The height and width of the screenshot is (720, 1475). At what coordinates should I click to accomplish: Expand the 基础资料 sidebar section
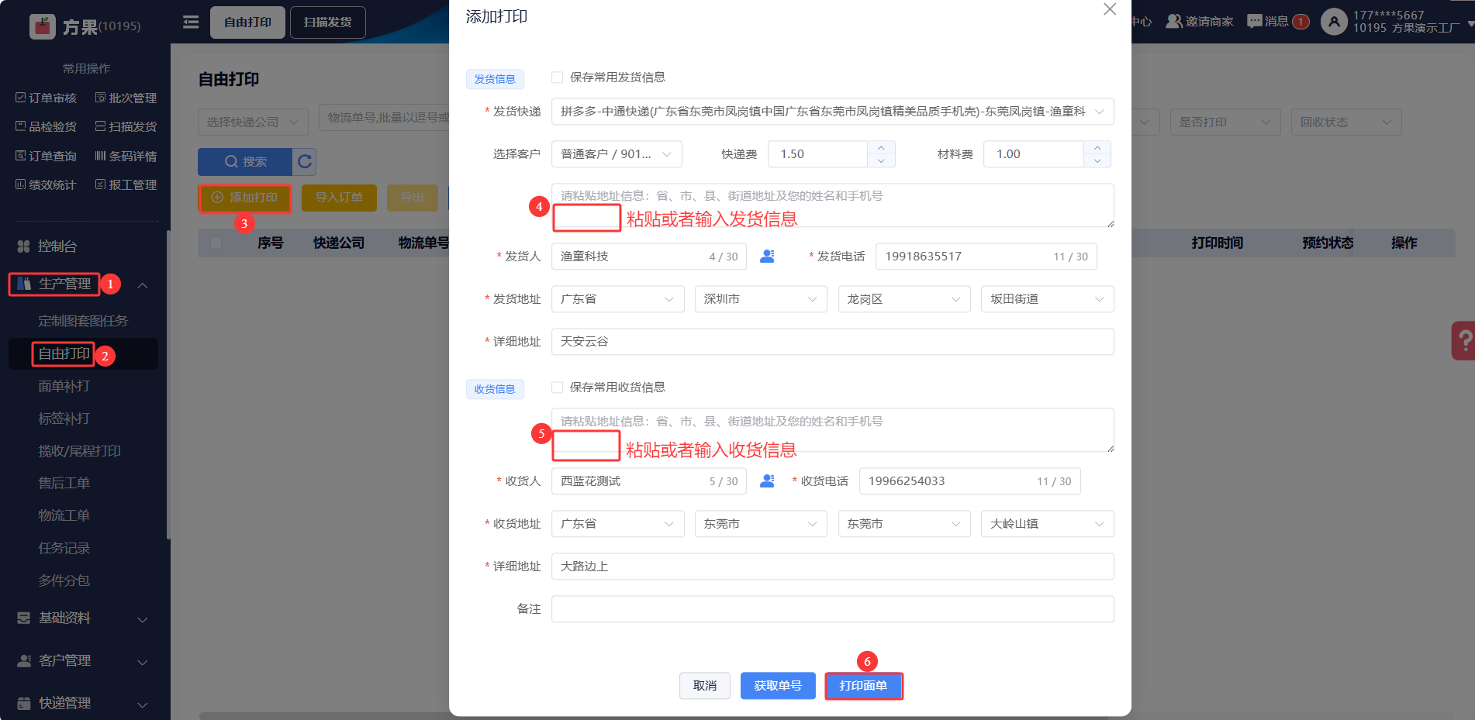(82, 618)
